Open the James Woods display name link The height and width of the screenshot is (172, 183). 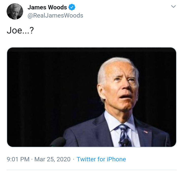click(x=47, y=7)
